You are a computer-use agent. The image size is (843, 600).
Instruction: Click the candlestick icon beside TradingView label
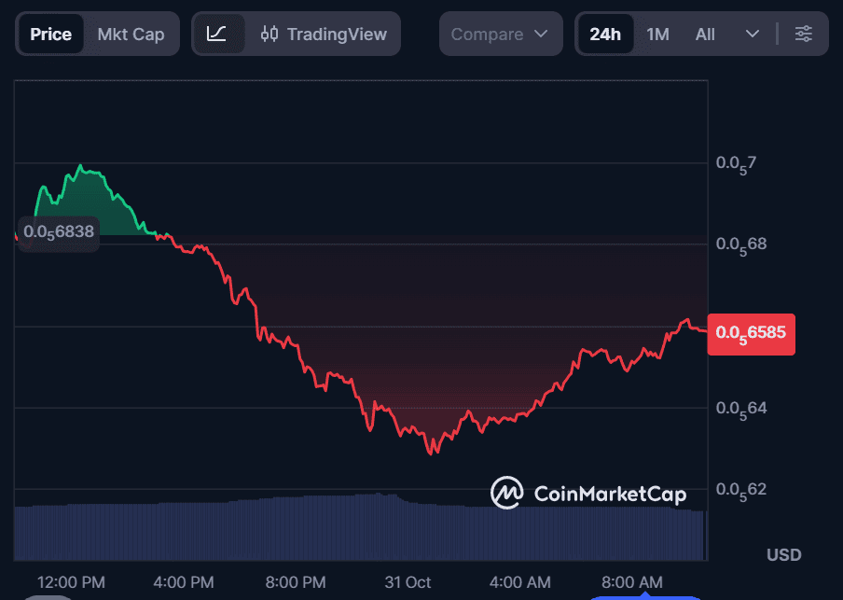269,34
